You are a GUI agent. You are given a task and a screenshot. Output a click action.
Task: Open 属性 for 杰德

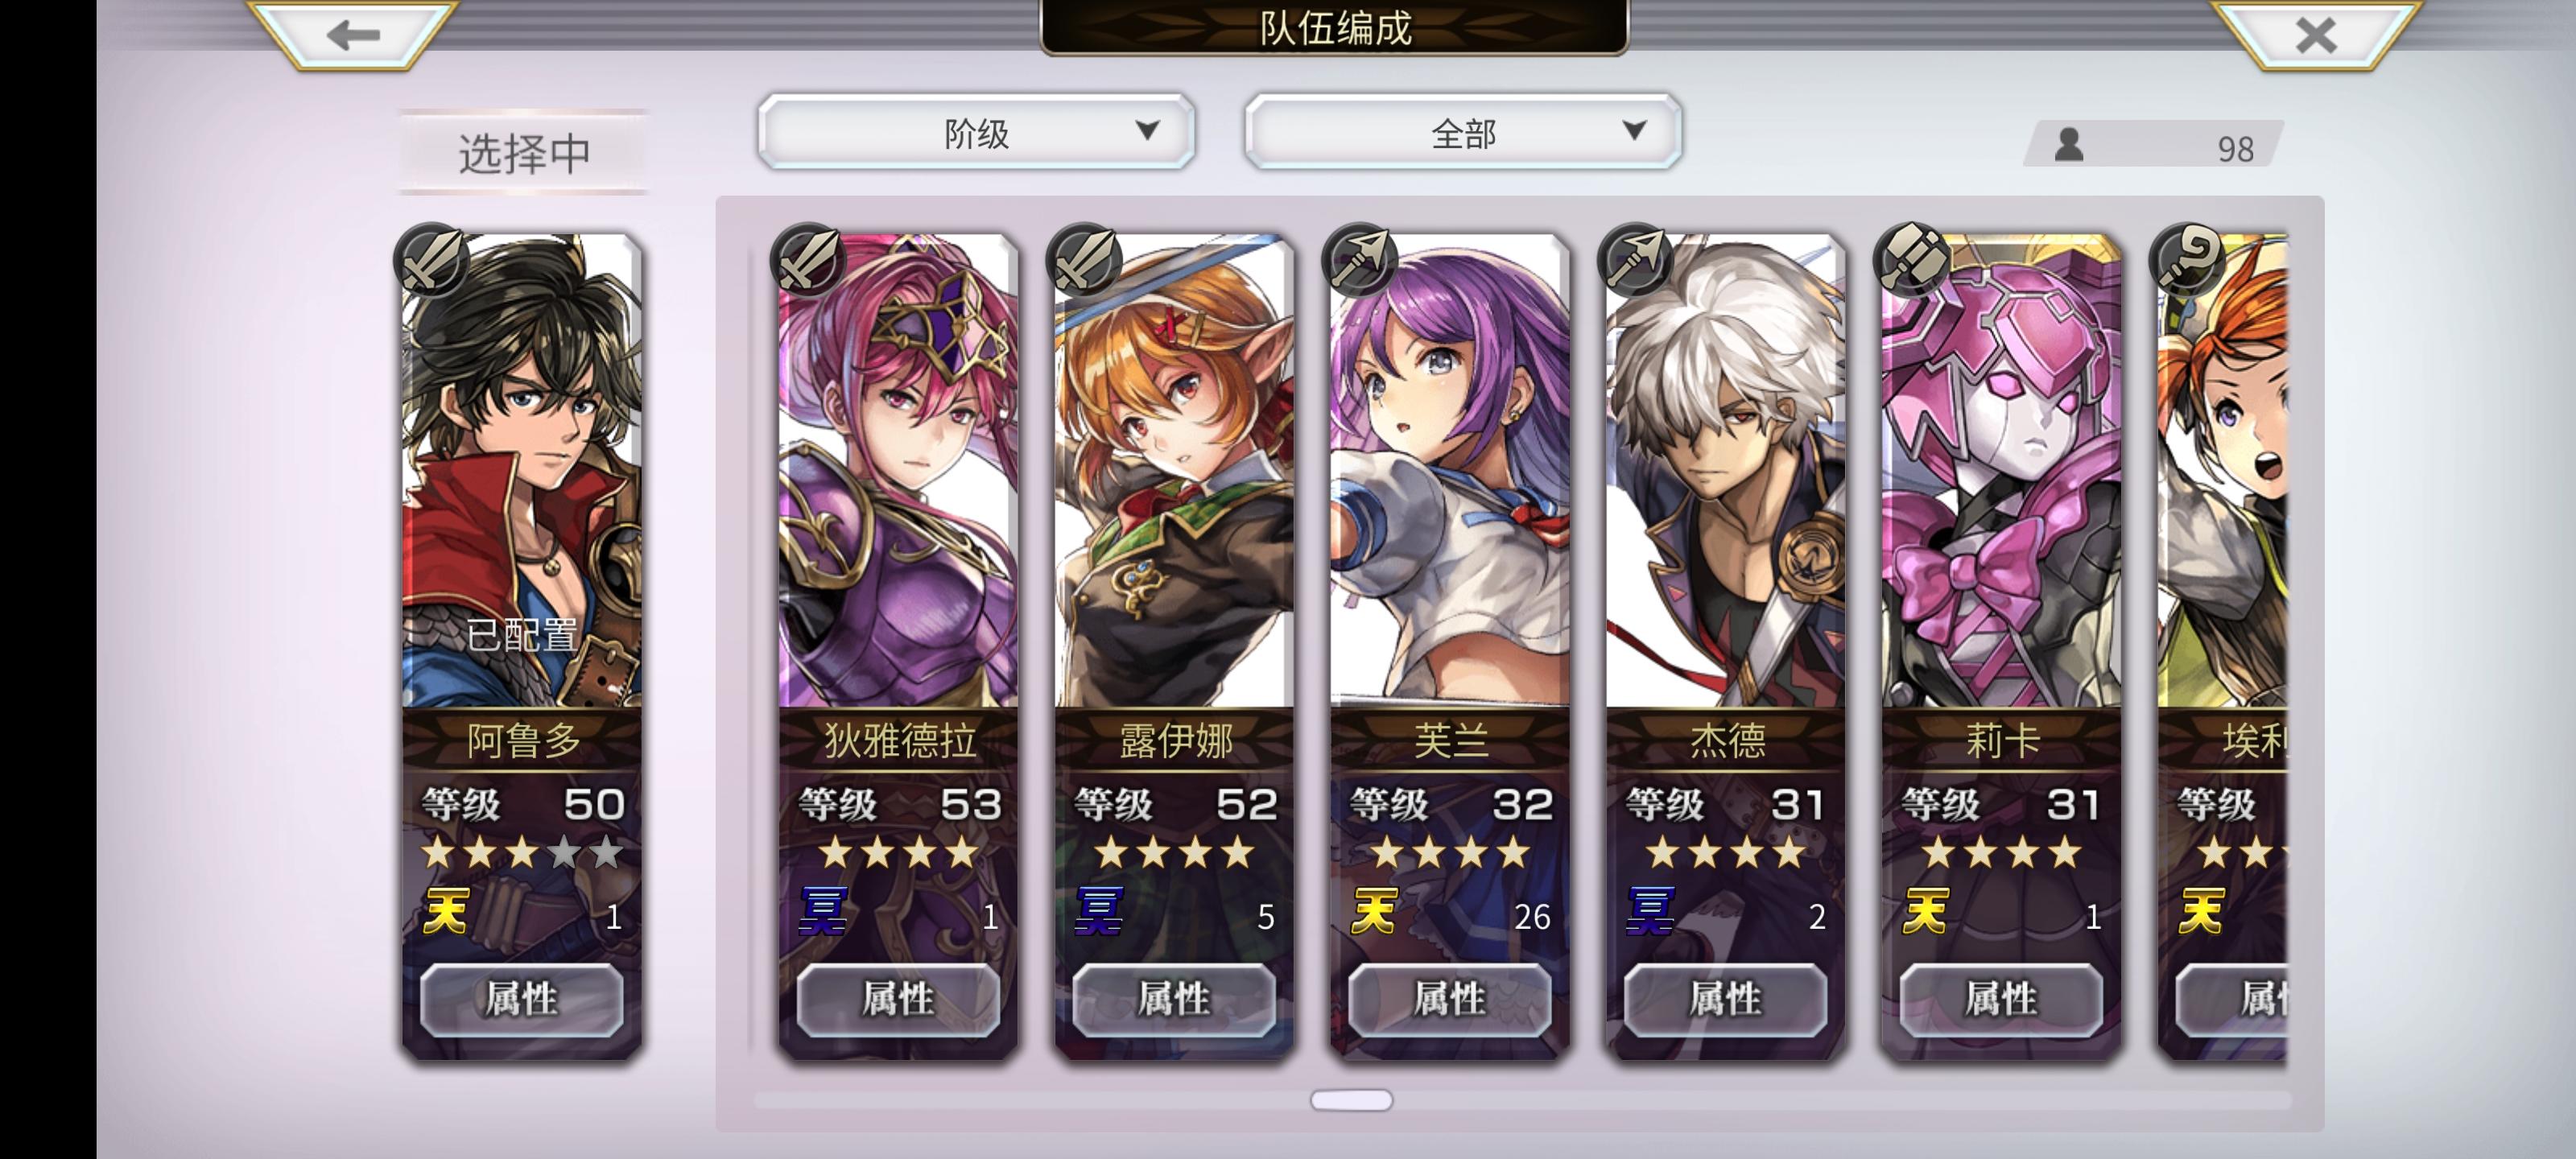point(1726,999)
